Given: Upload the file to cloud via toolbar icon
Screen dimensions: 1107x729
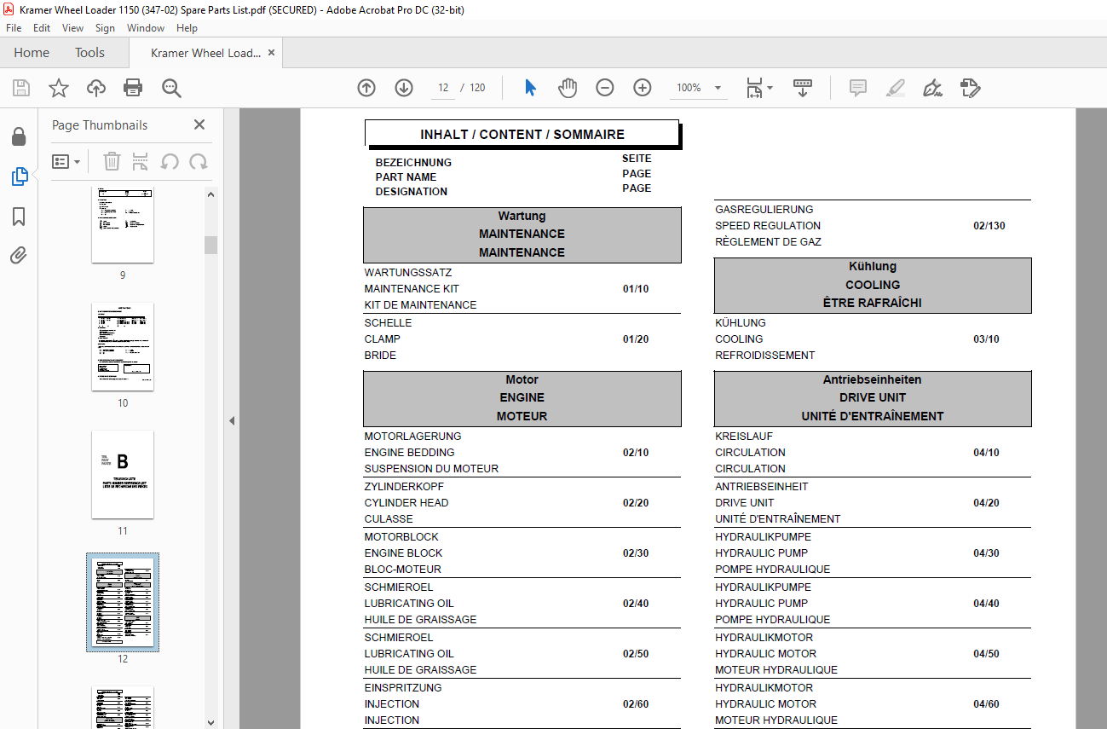Looking at the screenshot, I should 96,88.
